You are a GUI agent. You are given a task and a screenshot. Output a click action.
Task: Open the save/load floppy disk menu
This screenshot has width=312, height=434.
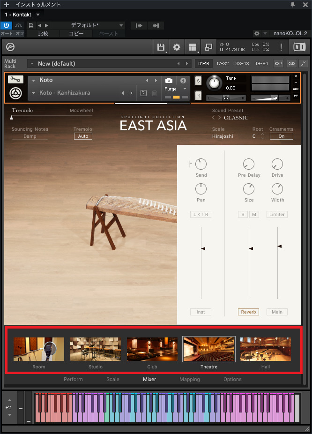pos(161,47)
